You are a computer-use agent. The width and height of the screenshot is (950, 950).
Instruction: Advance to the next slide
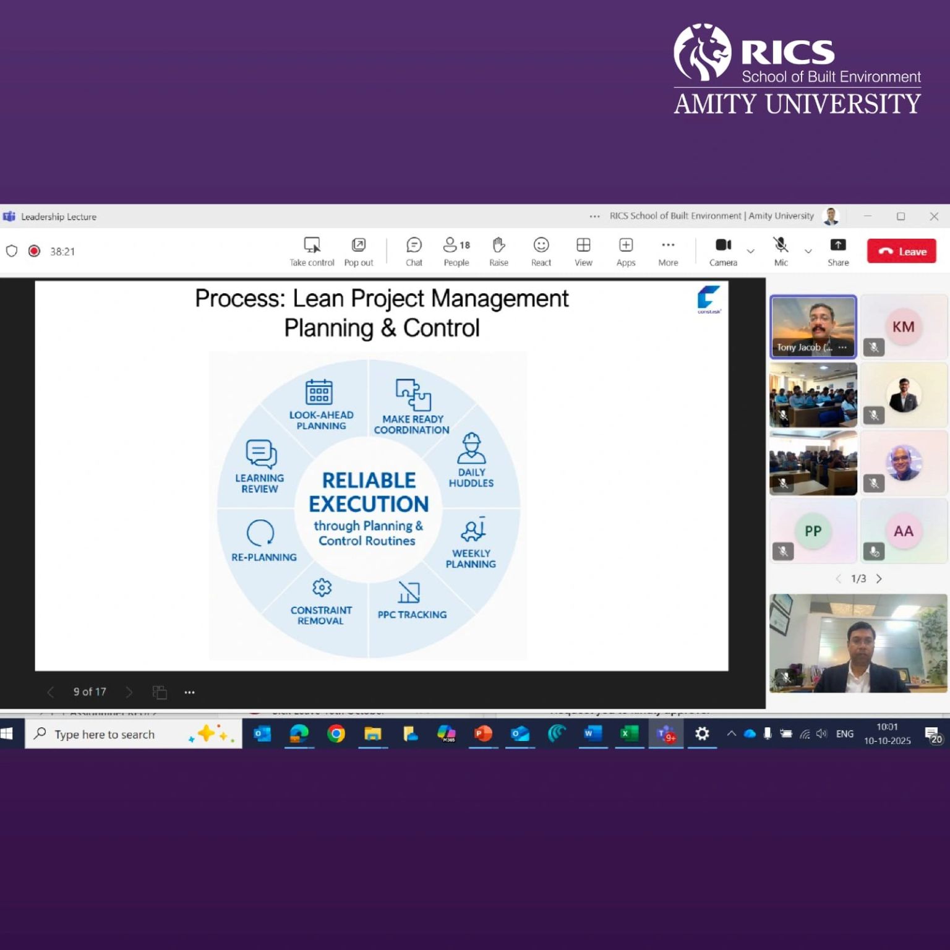coord(129,692)
